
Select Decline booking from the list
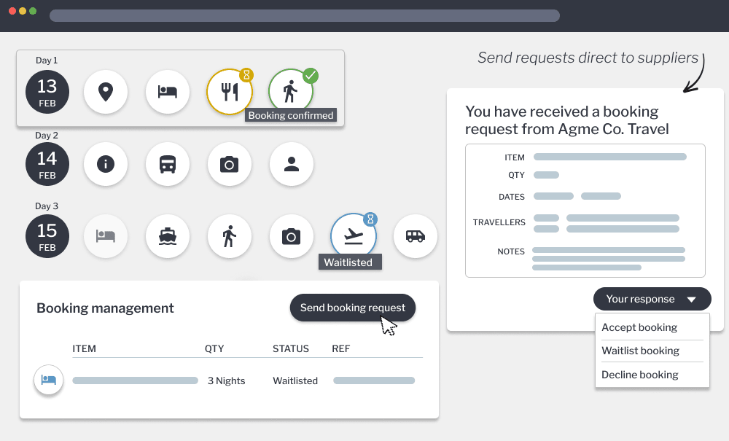[639, 375]
